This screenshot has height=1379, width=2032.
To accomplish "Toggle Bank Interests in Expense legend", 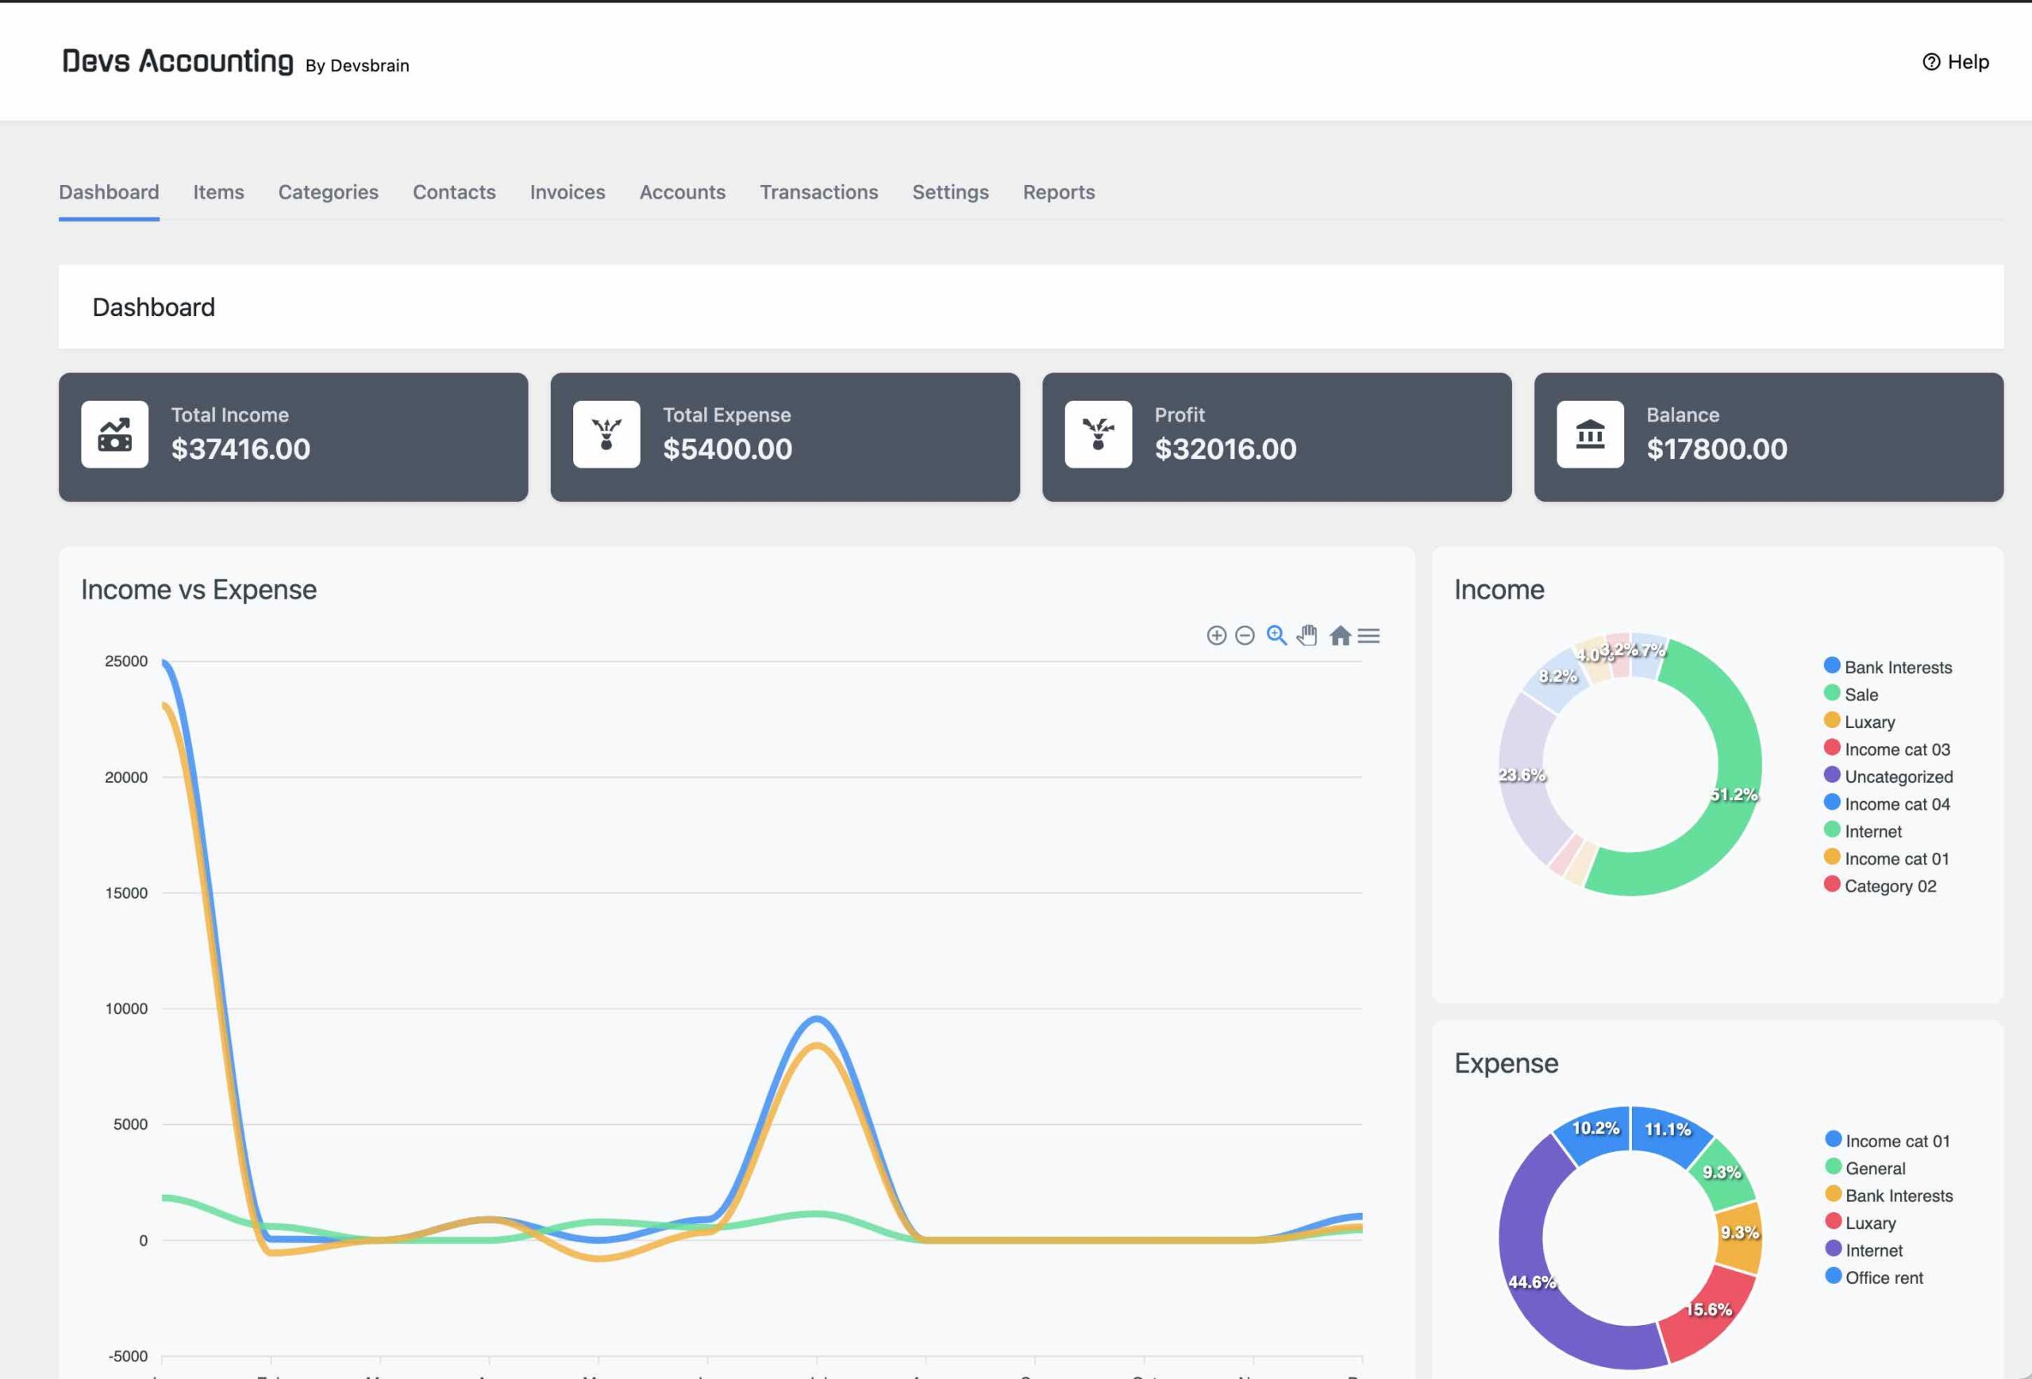I will coord(1888,1196).
